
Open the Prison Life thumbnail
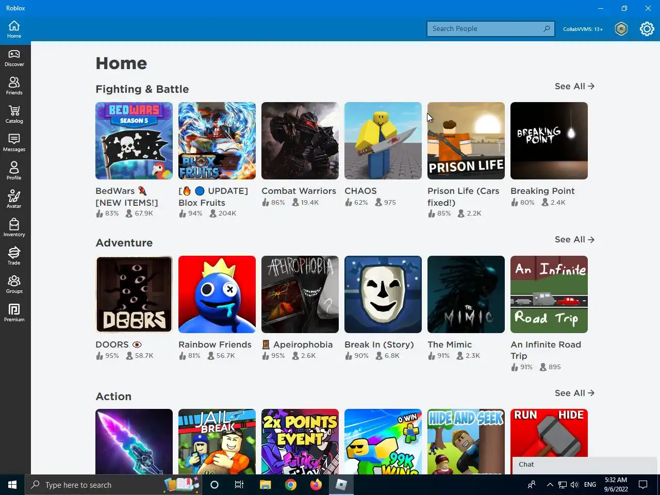pyautogui.click(x=466, y=141)
